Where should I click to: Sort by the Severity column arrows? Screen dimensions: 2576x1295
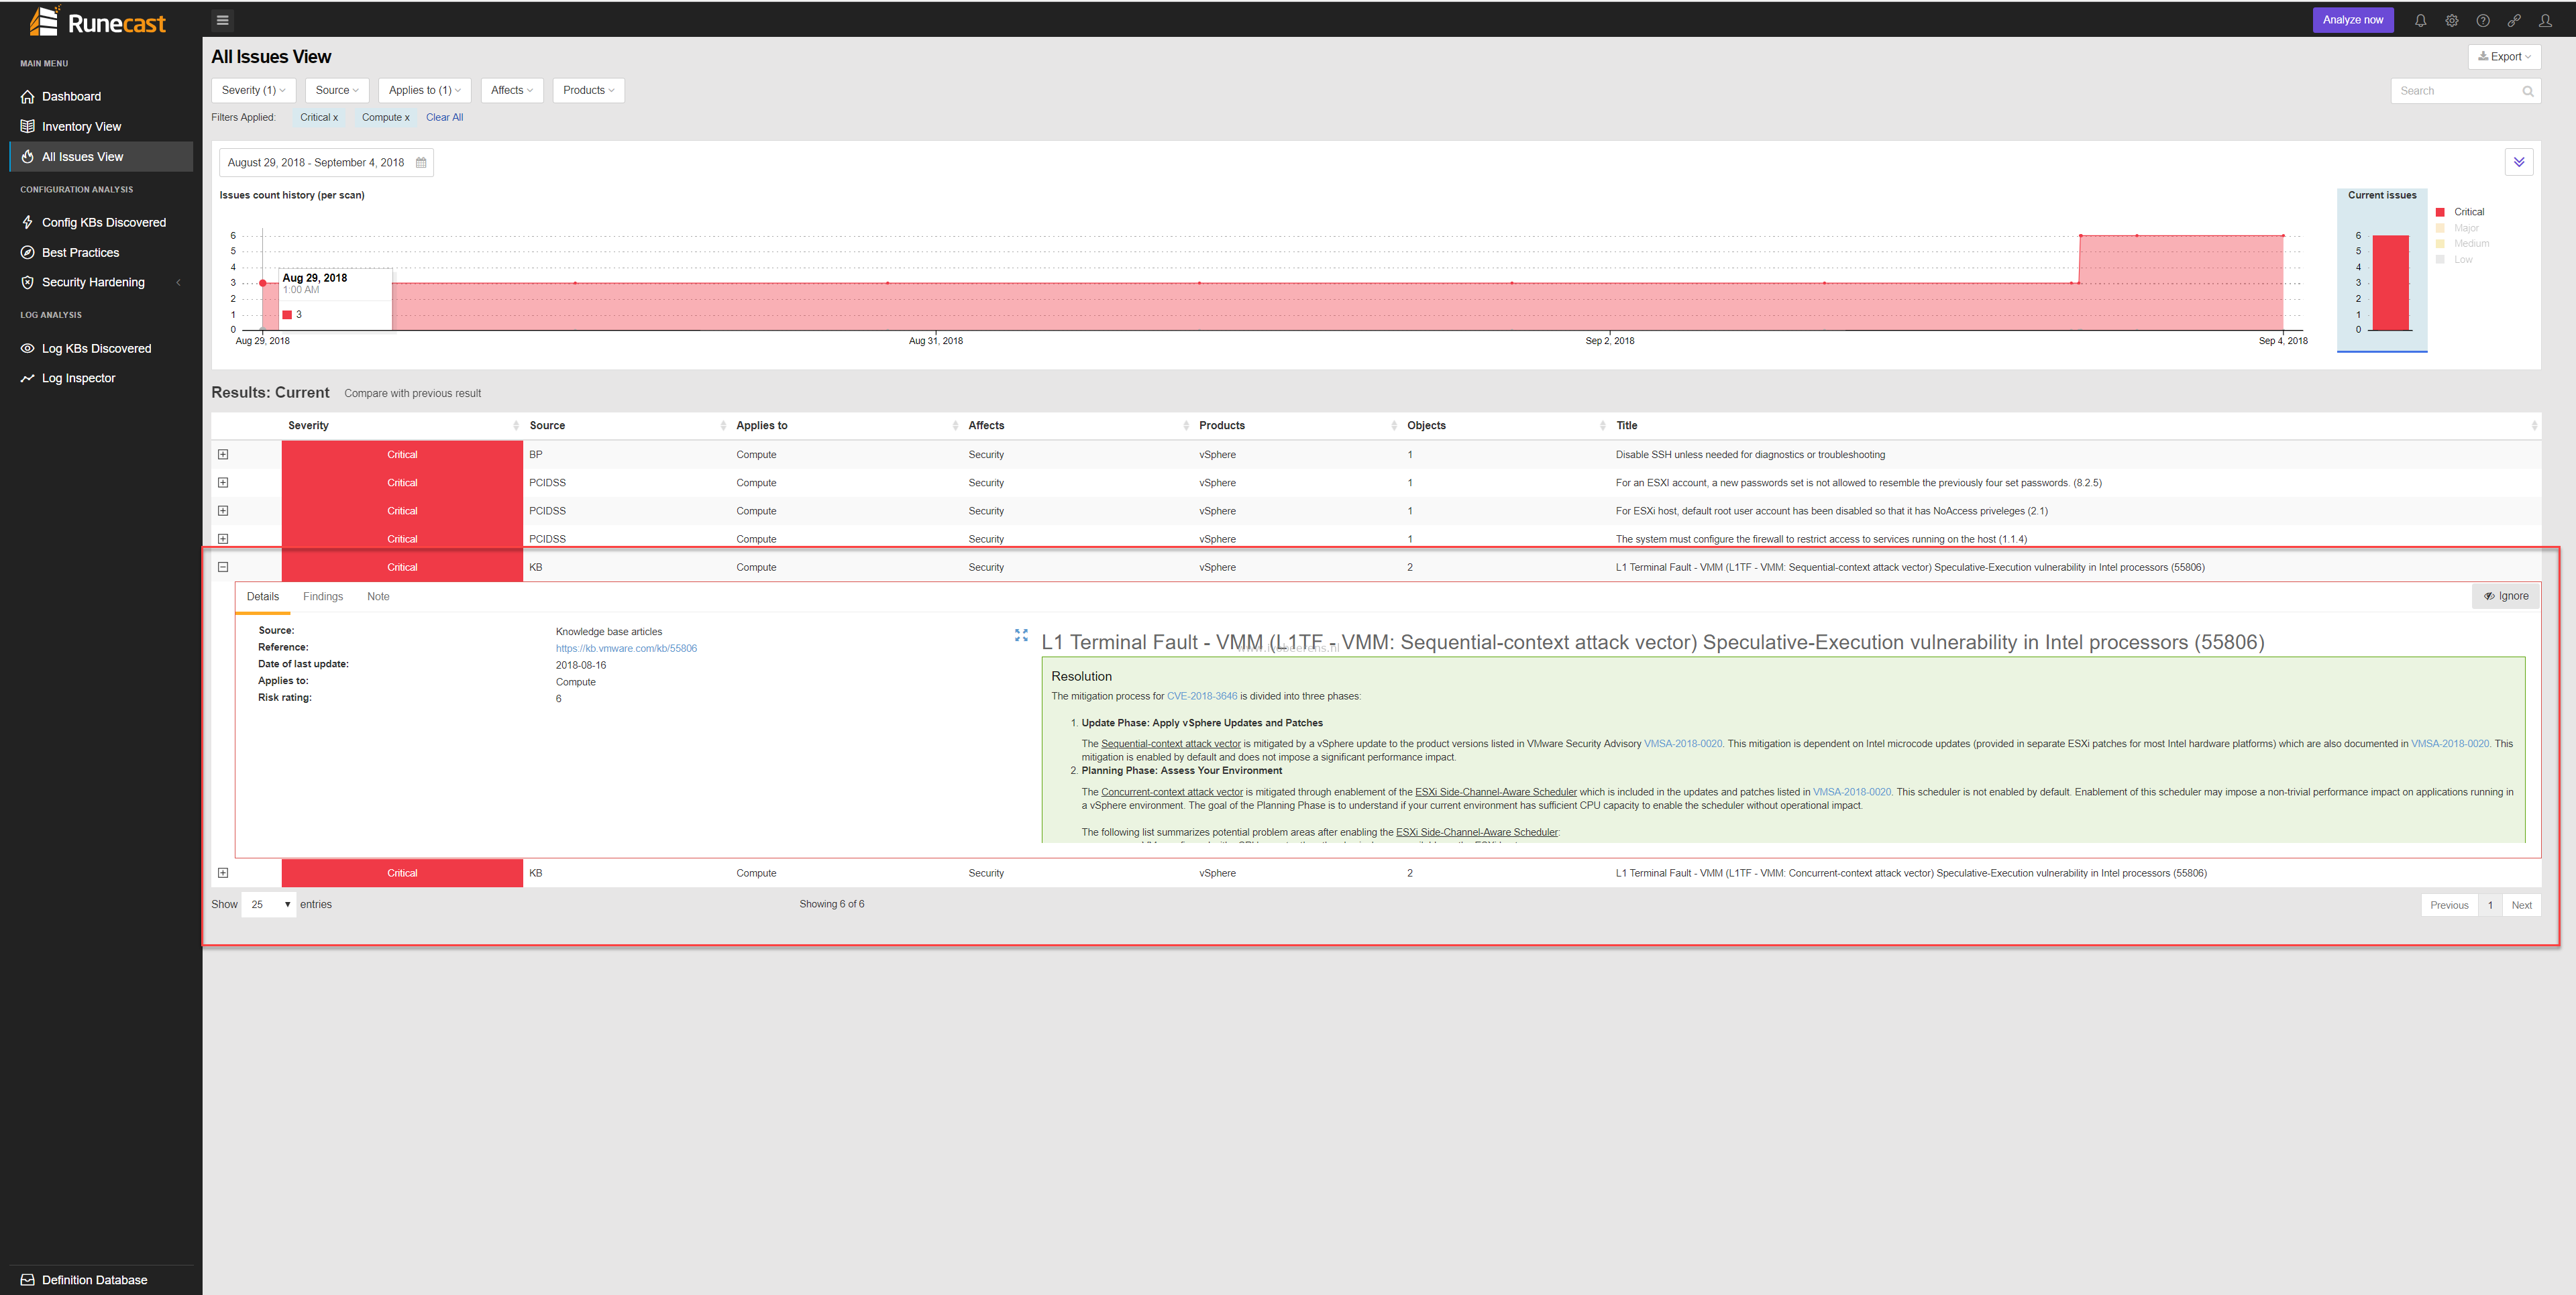(516, 426)
